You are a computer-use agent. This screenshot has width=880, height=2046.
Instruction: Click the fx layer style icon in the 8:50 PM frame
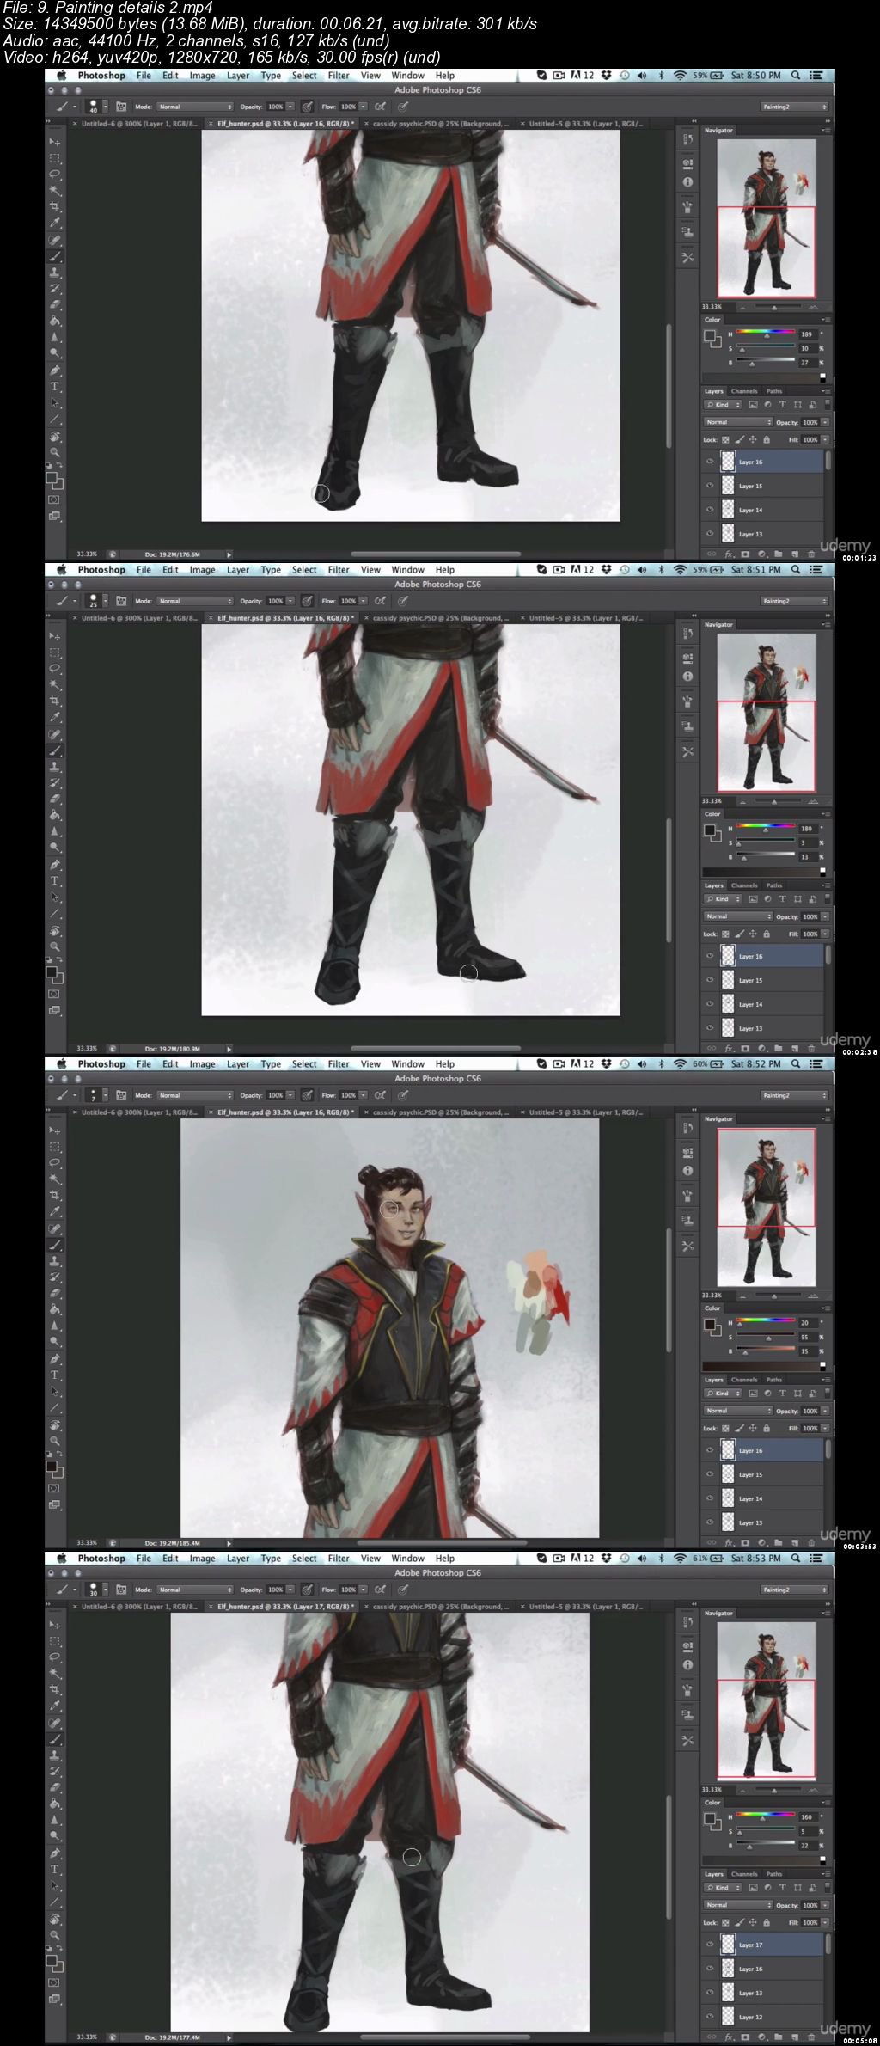(x=730, y=554)
